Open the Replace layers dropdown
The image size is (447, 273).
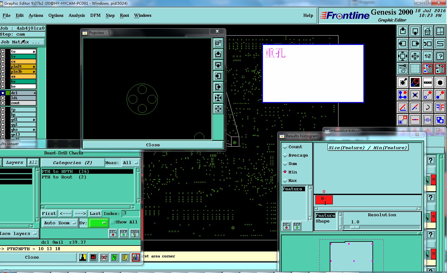pyautogui.click(x=19, y=233)
